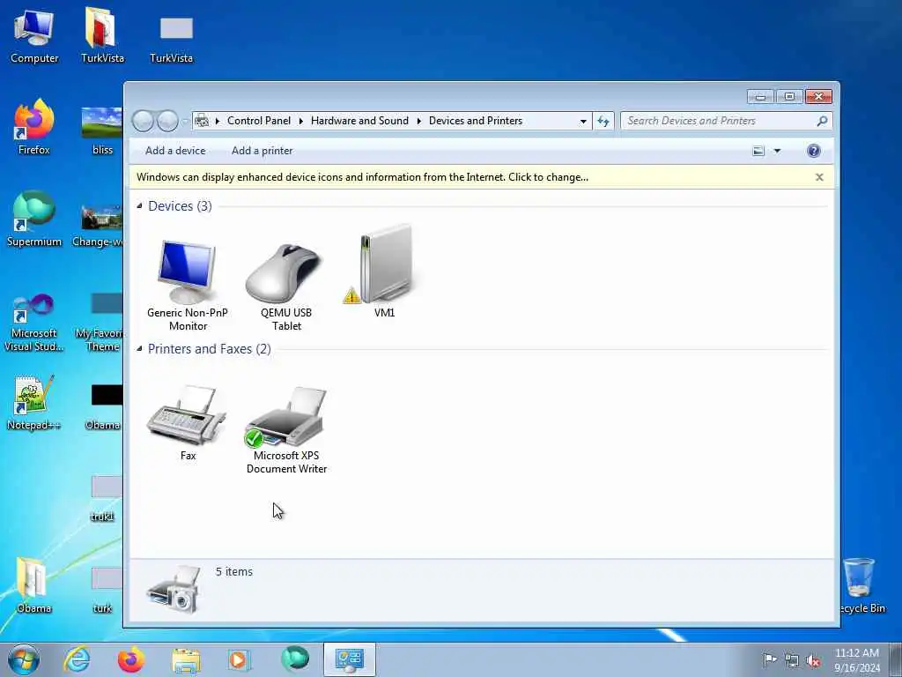This screenshot has height=677, width=902.
Task: Click the Back navigation button
Action: coord(143,121)
